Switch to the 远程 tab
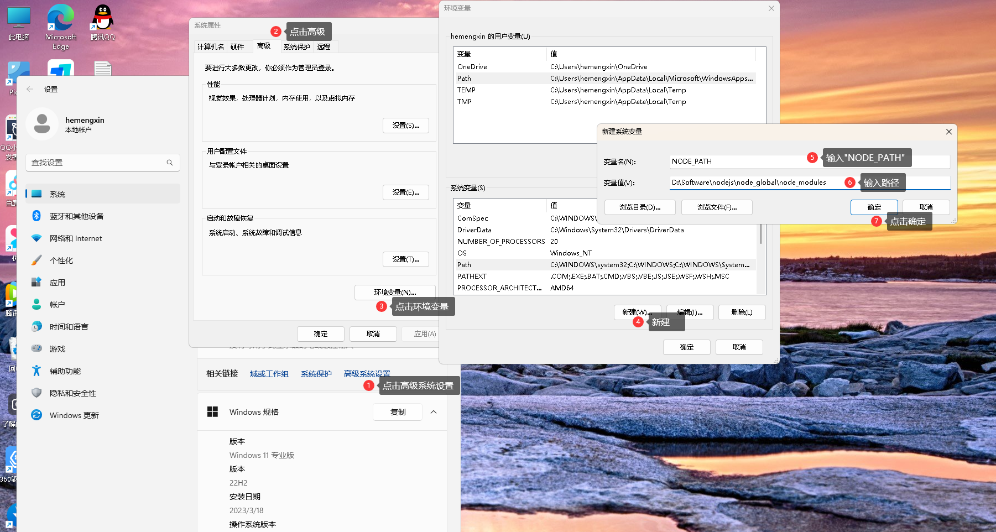Image resolution: width=996 pixels, height=532 pixels. pyautogui.click(x=324, y=47)
